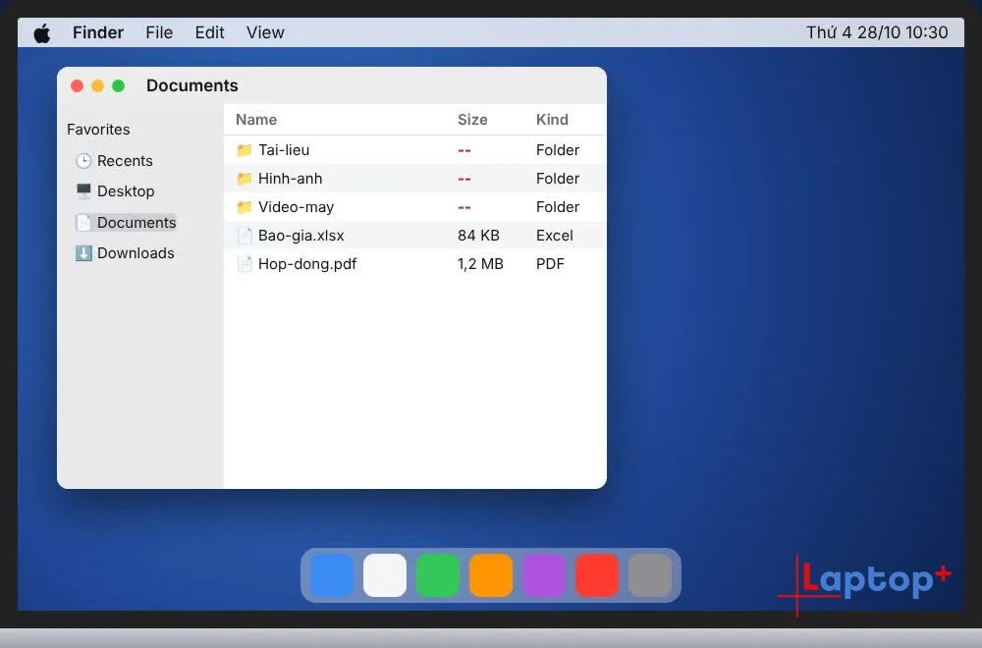Image resolution: width=982 pixels, height=648 pixels.
Task: Click the Folder kind of Hinh-anh row
Action: (558, 179)
